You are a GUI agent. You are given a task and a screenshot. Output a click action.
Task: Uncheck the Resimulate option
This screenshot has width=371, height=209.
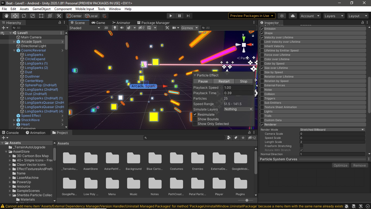[x=195, y=115]
